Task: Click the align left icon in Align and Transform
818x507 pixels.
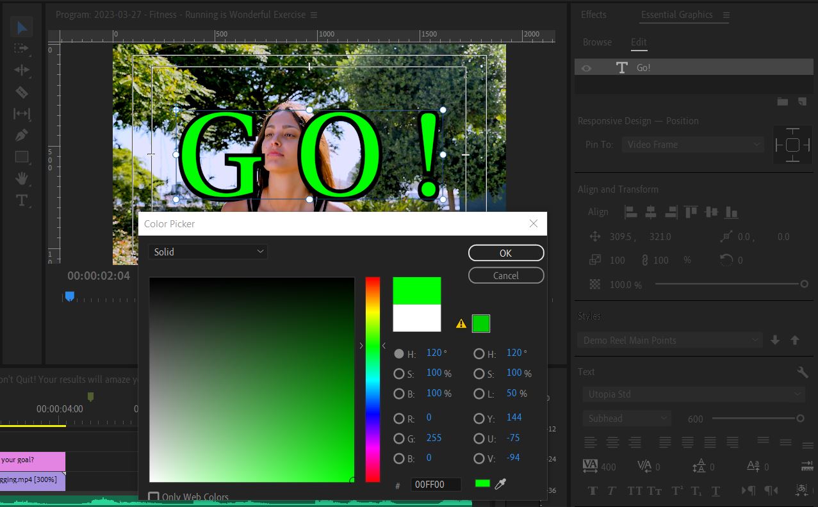Action: click(631, 212)
